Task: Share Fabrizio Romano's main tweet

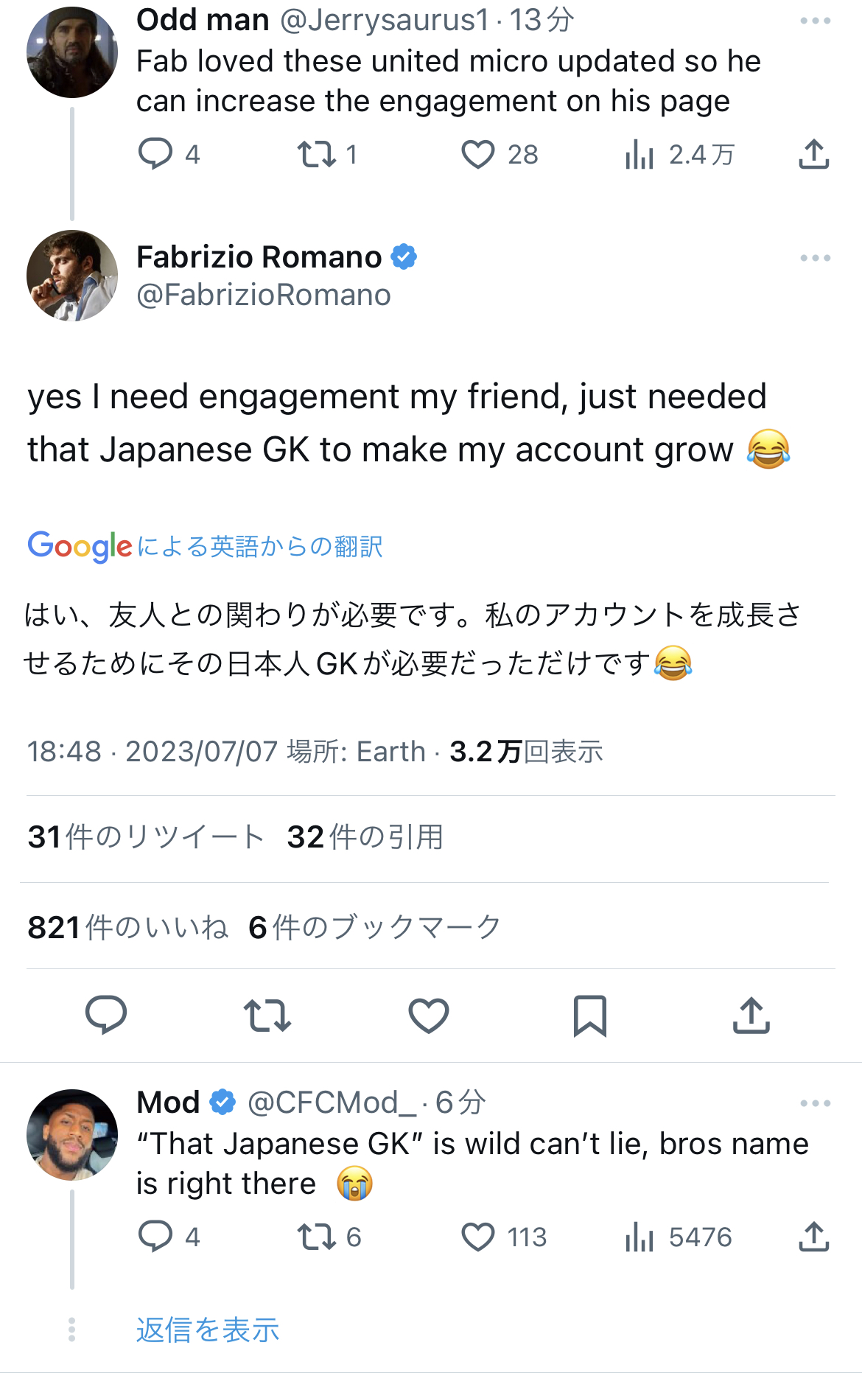Action: (x=751, y=1016)
